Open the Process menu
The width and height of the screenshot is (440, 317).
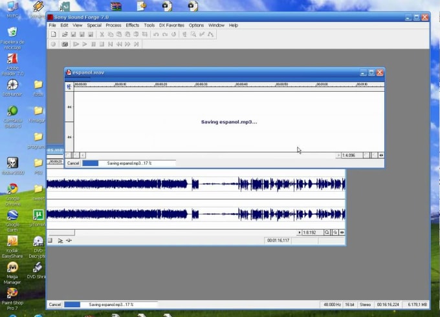[x=113, y=25]
